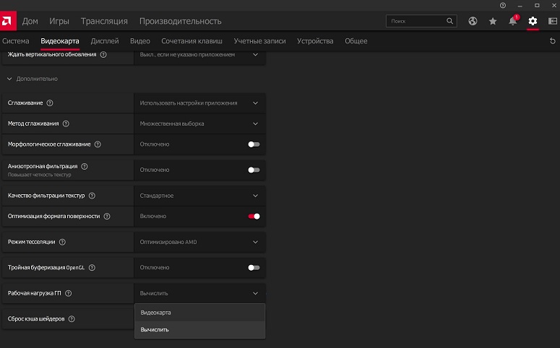The width and height of the screenshot is (560, 348).
Task: Open the notifications bell
Action: (512, 22)
